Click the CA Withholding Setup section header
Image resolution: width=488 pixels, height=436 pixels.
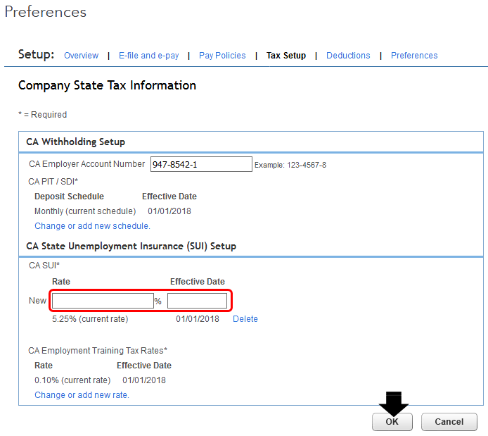[x=76, y=142]
